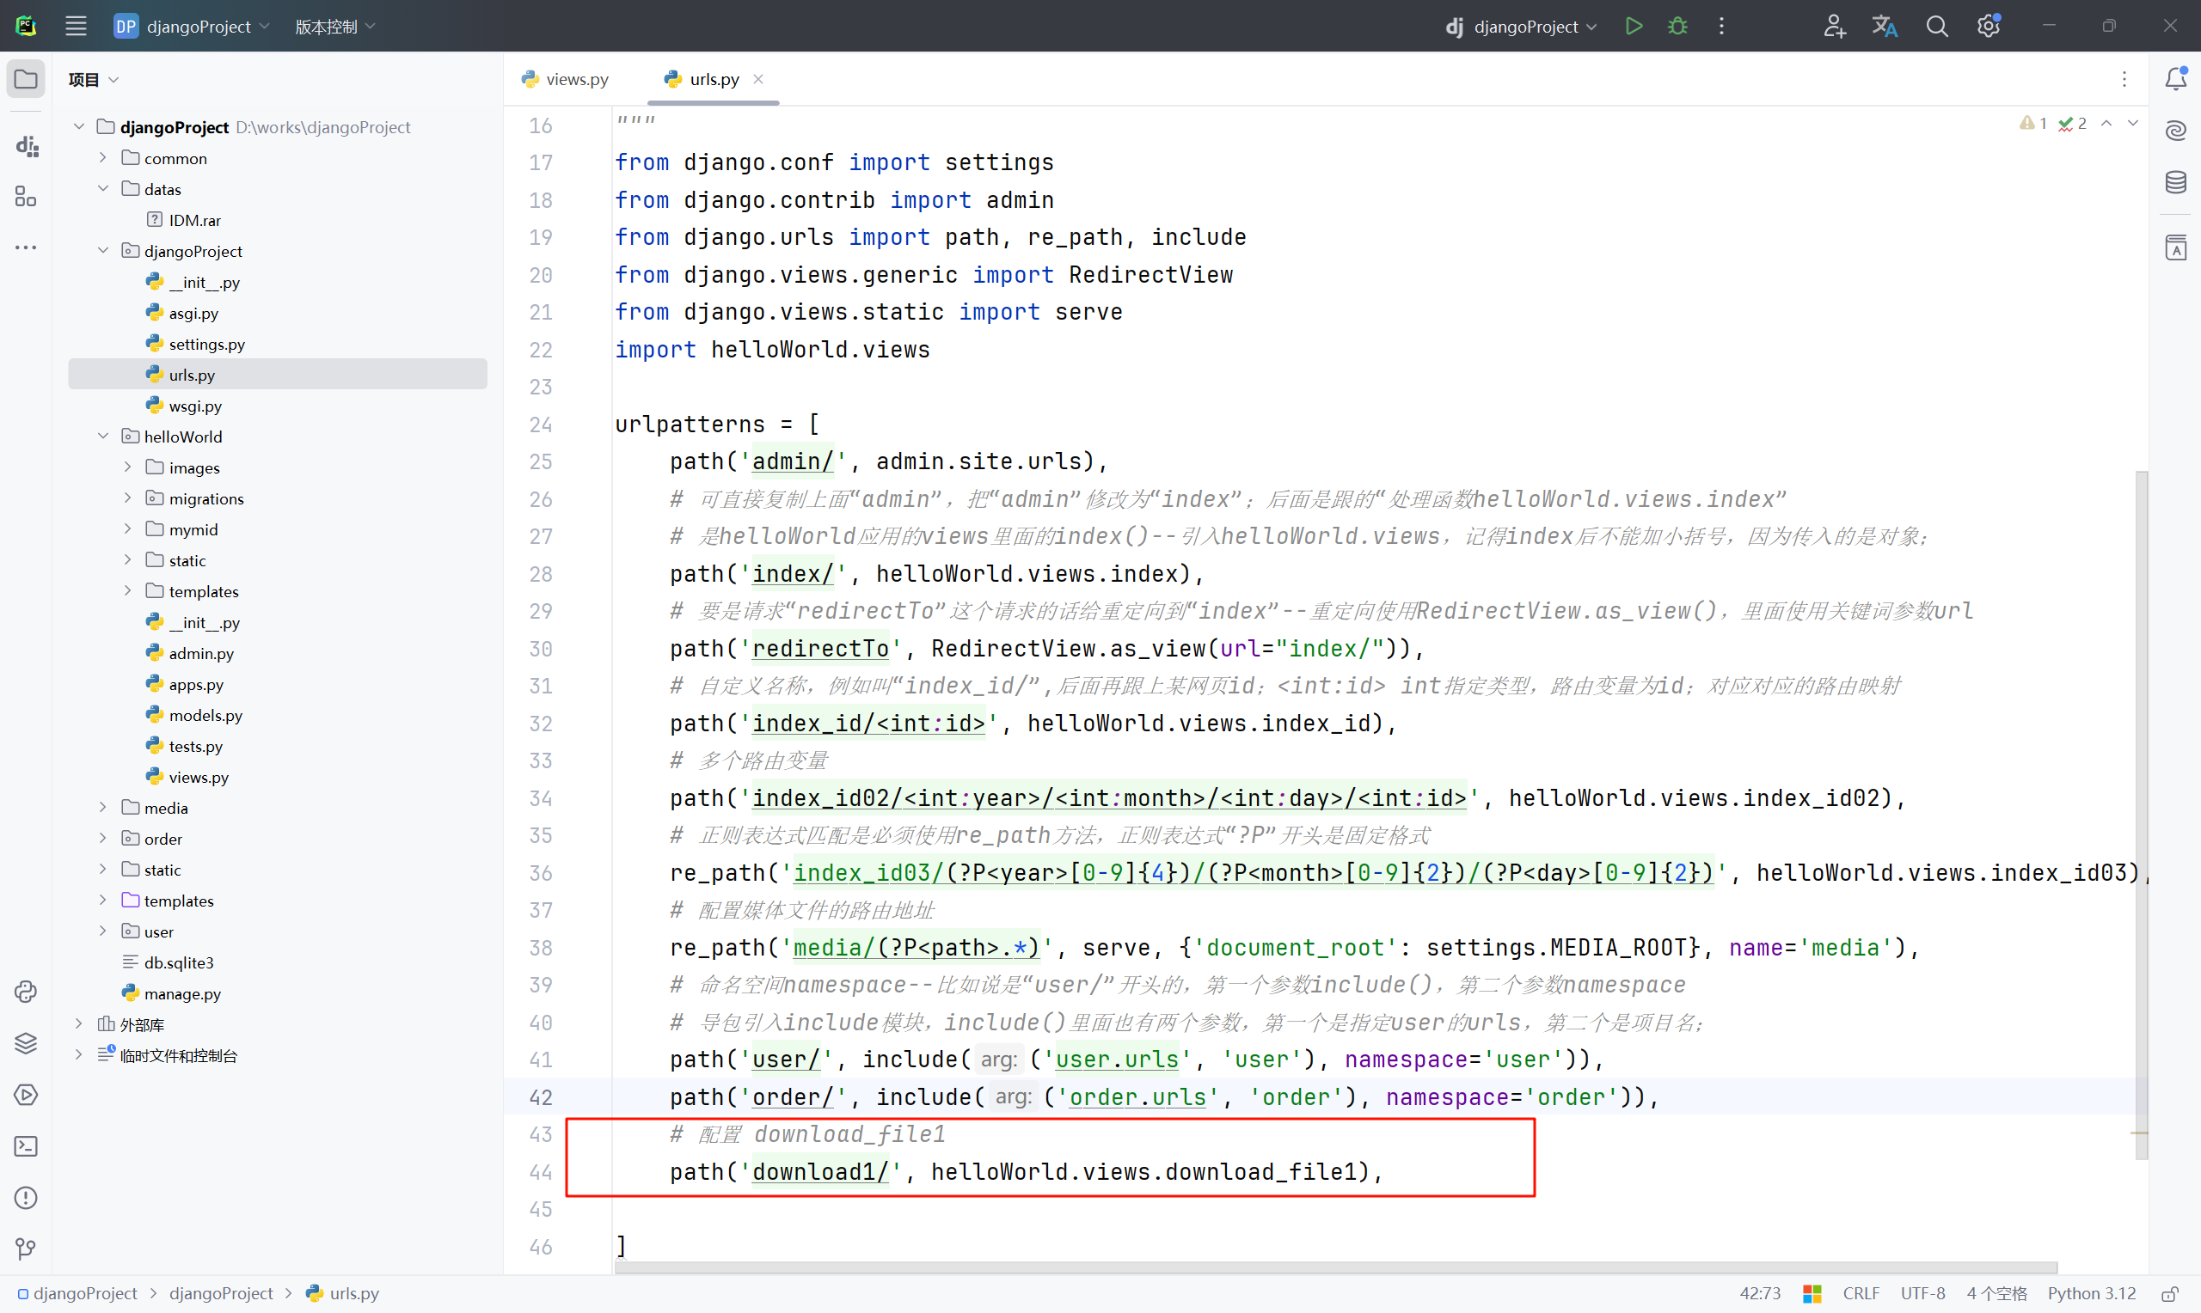Open the Django structure tool window
The width and height of the screenshot is (2201, 1313).
(x=26, y=146)
